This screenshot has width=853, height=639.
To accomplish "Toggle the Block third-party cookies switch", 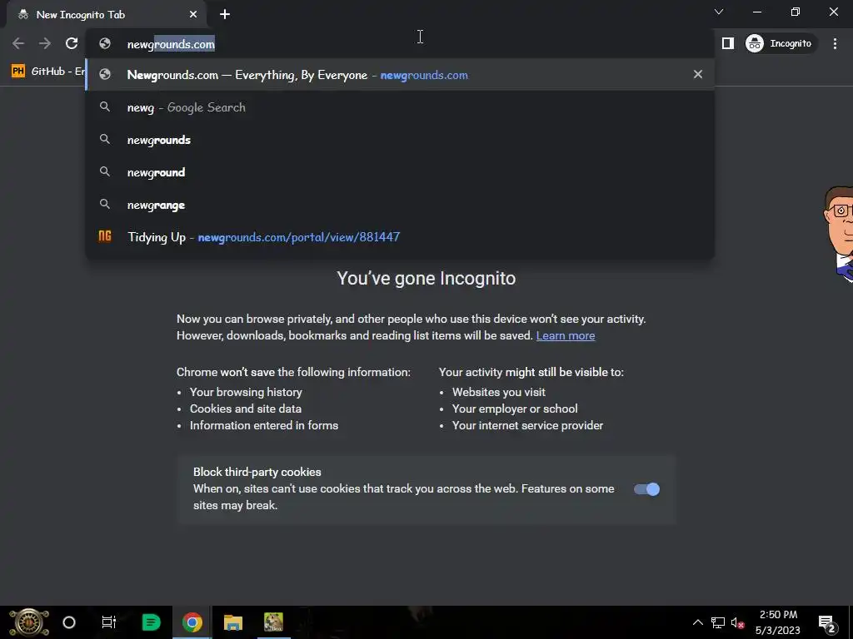I will coord(646,489).
